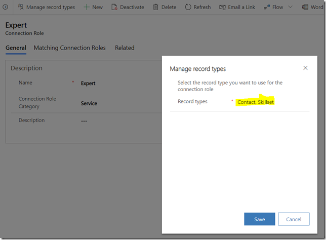Close the Manage record types dialog
The image size is (326, 240).
[x=305, y=68]
